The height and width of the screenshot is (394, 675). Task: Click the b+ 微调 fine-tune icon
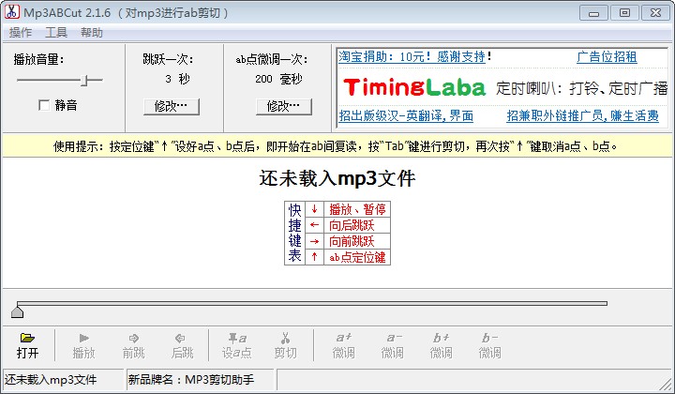tap(441, 338)
